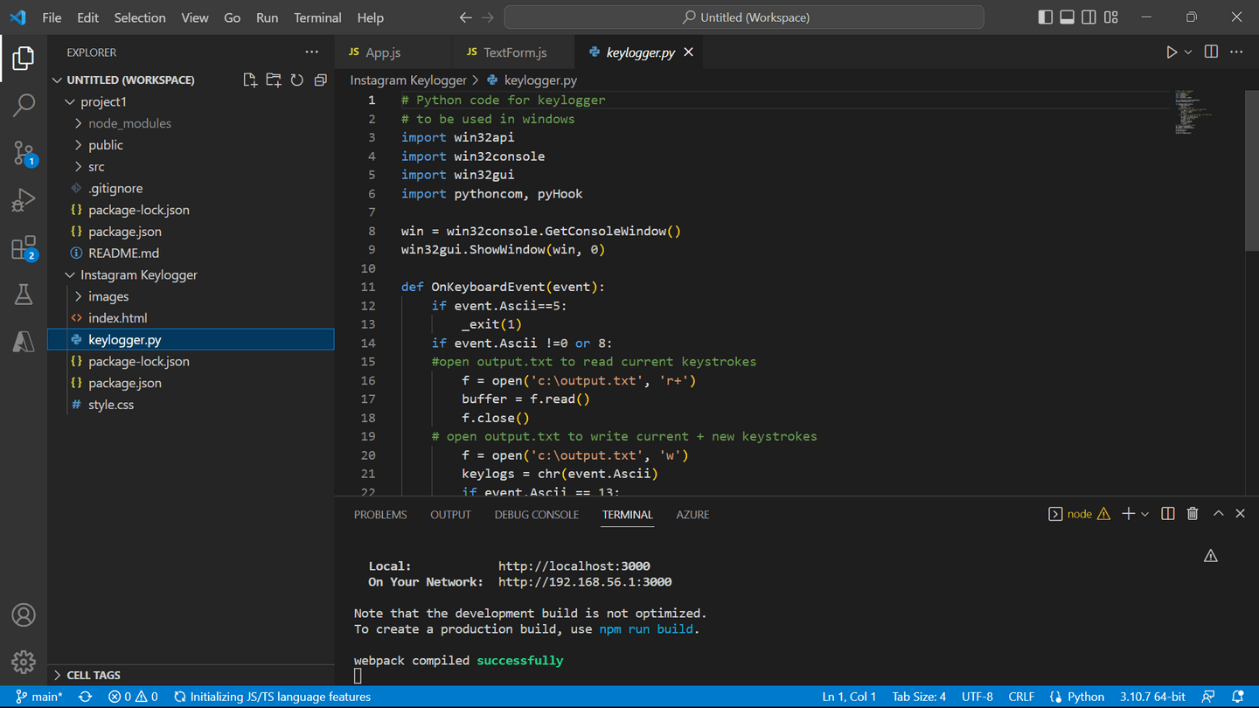Kill terminal with trash icon

pos(1193,514)
